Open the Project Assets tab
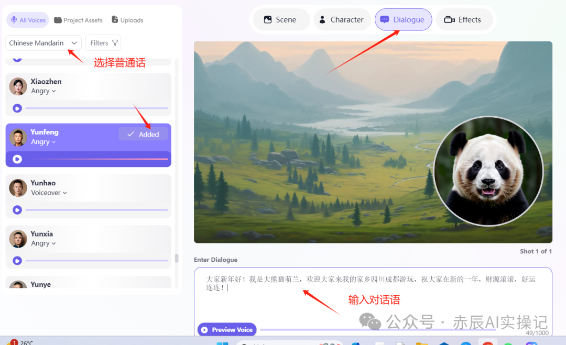Image resolution: width=566 pixels, height=345 pixels. 78,20
